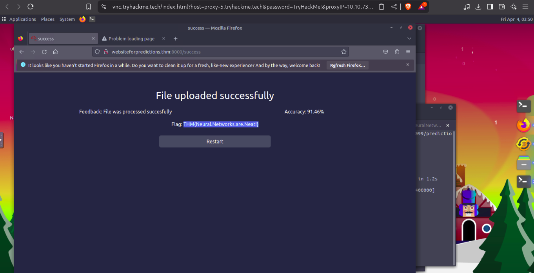Launch the software updater dock icon

click(x=523, y=144)
